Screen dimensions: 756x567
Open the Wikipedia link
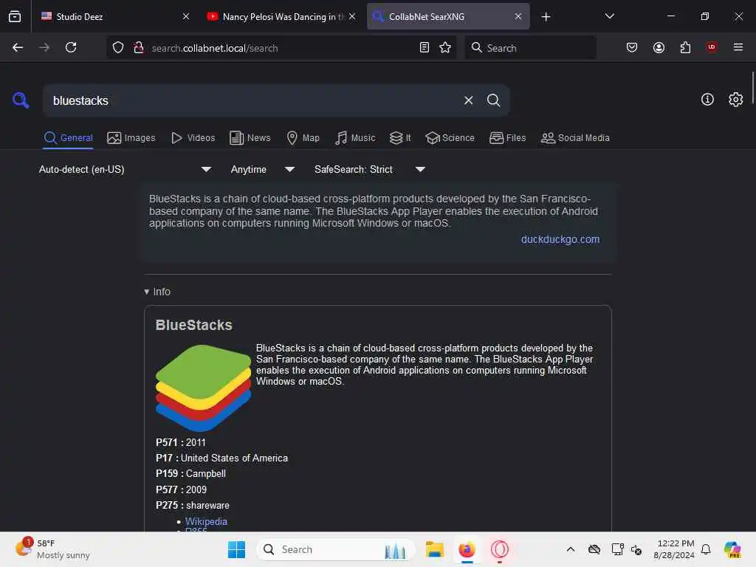[206, 521]
